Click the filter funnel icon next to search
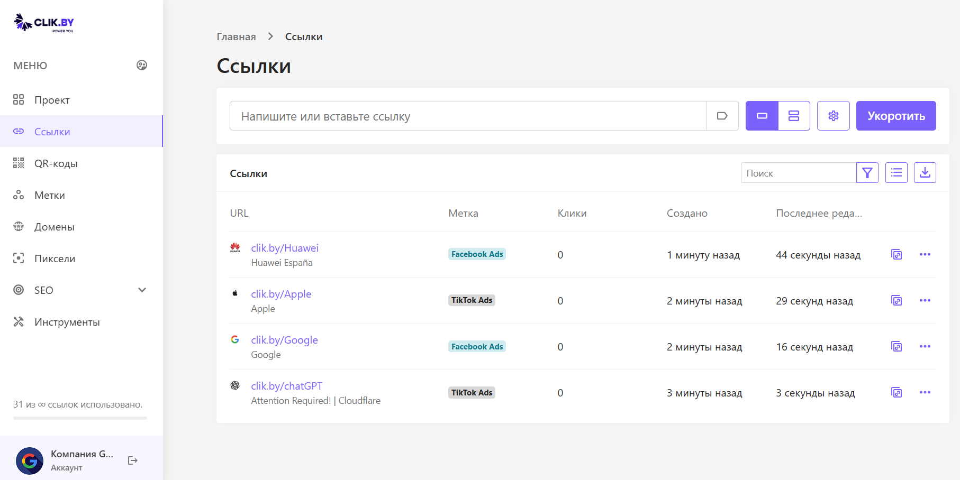This screenshot has height=480, width=960. (x=867, y=173)
